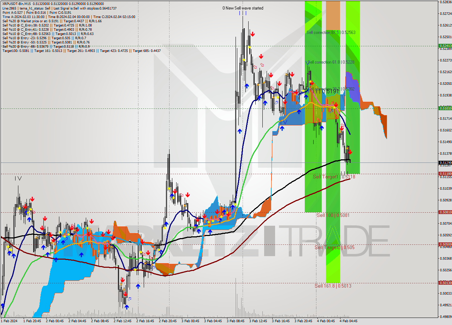Screen dimensions: 452x325
Task: Click the '3 Feb 16:45' time axis label
Action: pyautogui.click(x=280, y=321)
